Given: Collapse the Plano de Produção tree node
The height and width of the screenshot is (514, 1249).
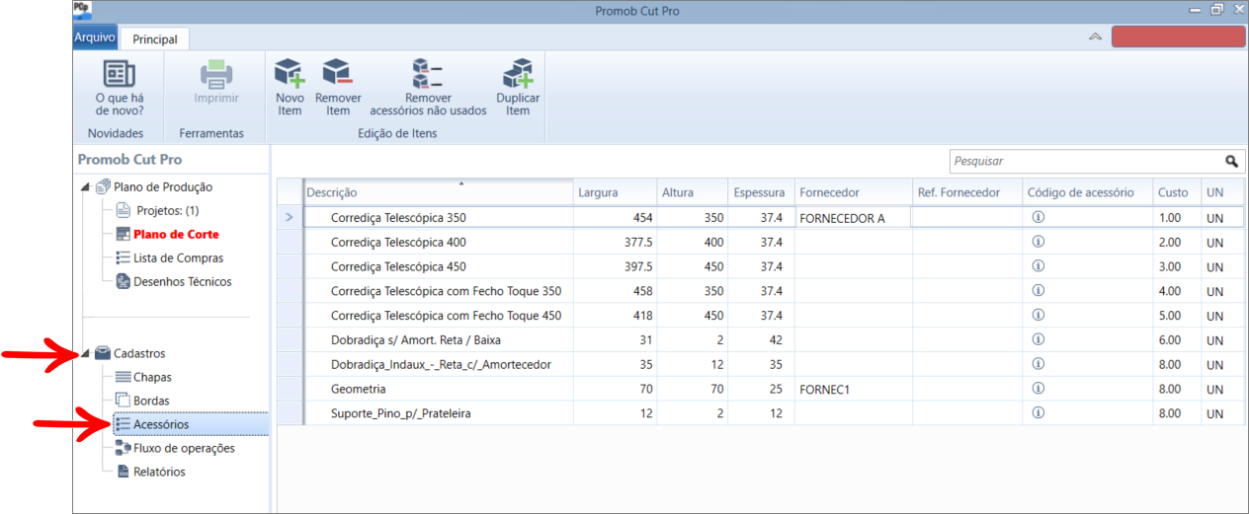Looking at the screenshot, I should coord(85,187).
